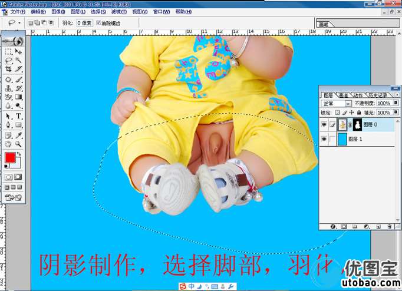
Task: Click create new layer set icon
Action: [x=355, y=226]
